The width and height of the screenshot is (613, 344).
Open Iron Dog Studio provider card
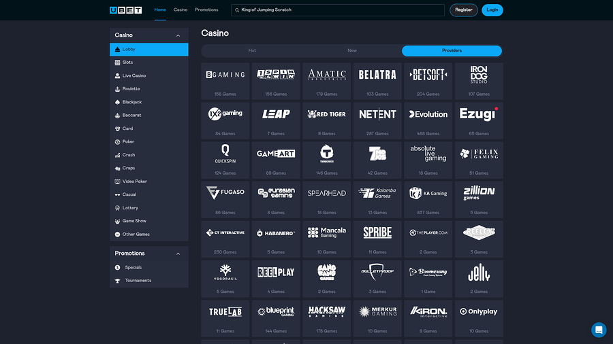click(479, 81)
